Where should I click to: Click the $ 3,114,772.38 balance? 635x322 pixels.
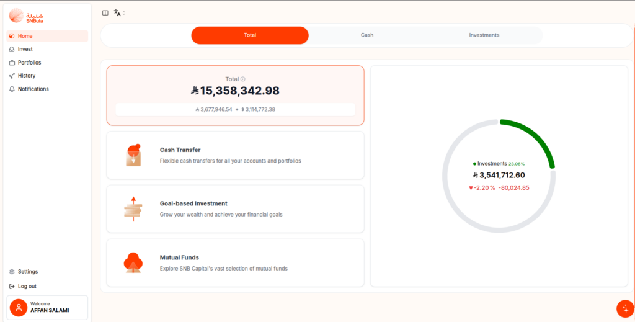[x=259, y=109]
